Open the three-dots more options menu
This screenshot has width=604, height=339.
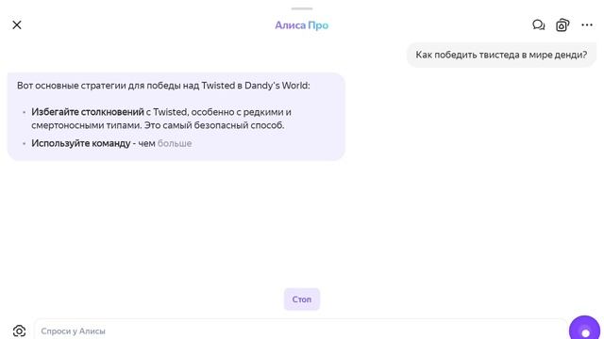pos(587,25)
